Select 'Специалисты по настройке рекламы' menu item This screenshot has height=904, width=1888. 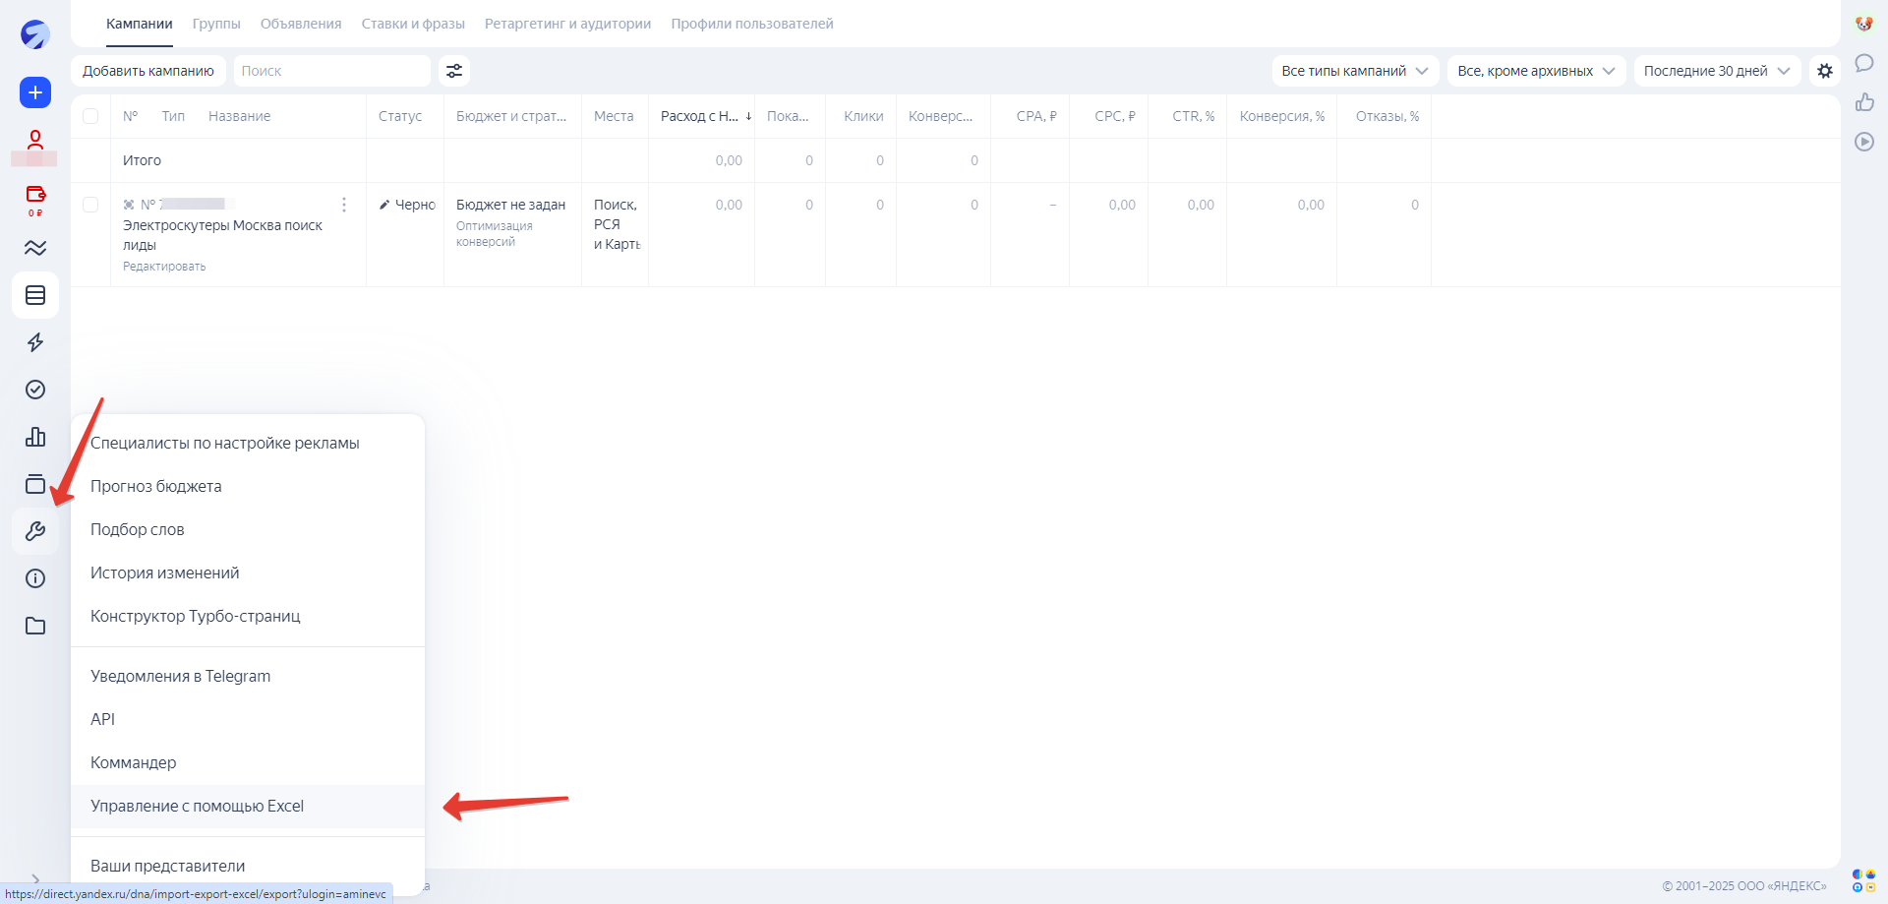pyautogui.click(x=248, y=443)
